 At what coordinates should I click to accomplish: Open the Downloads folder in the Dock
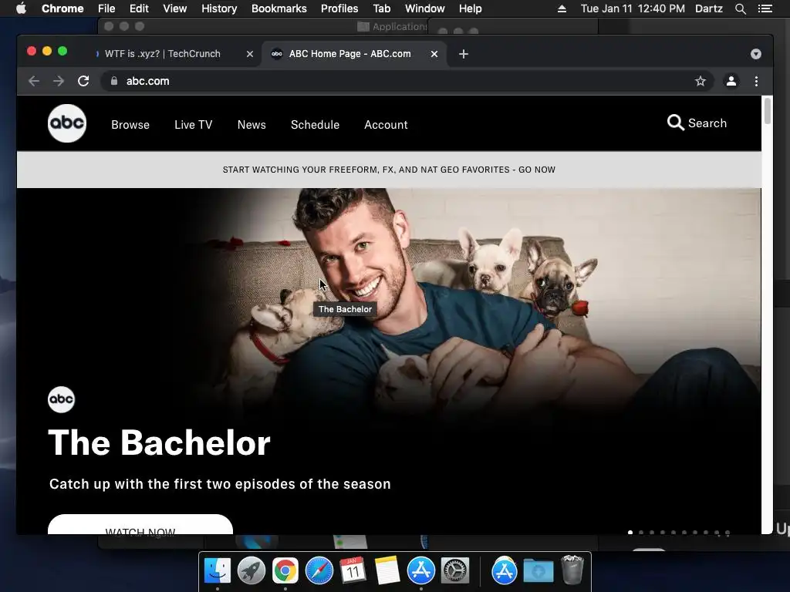tap(538, 571)
